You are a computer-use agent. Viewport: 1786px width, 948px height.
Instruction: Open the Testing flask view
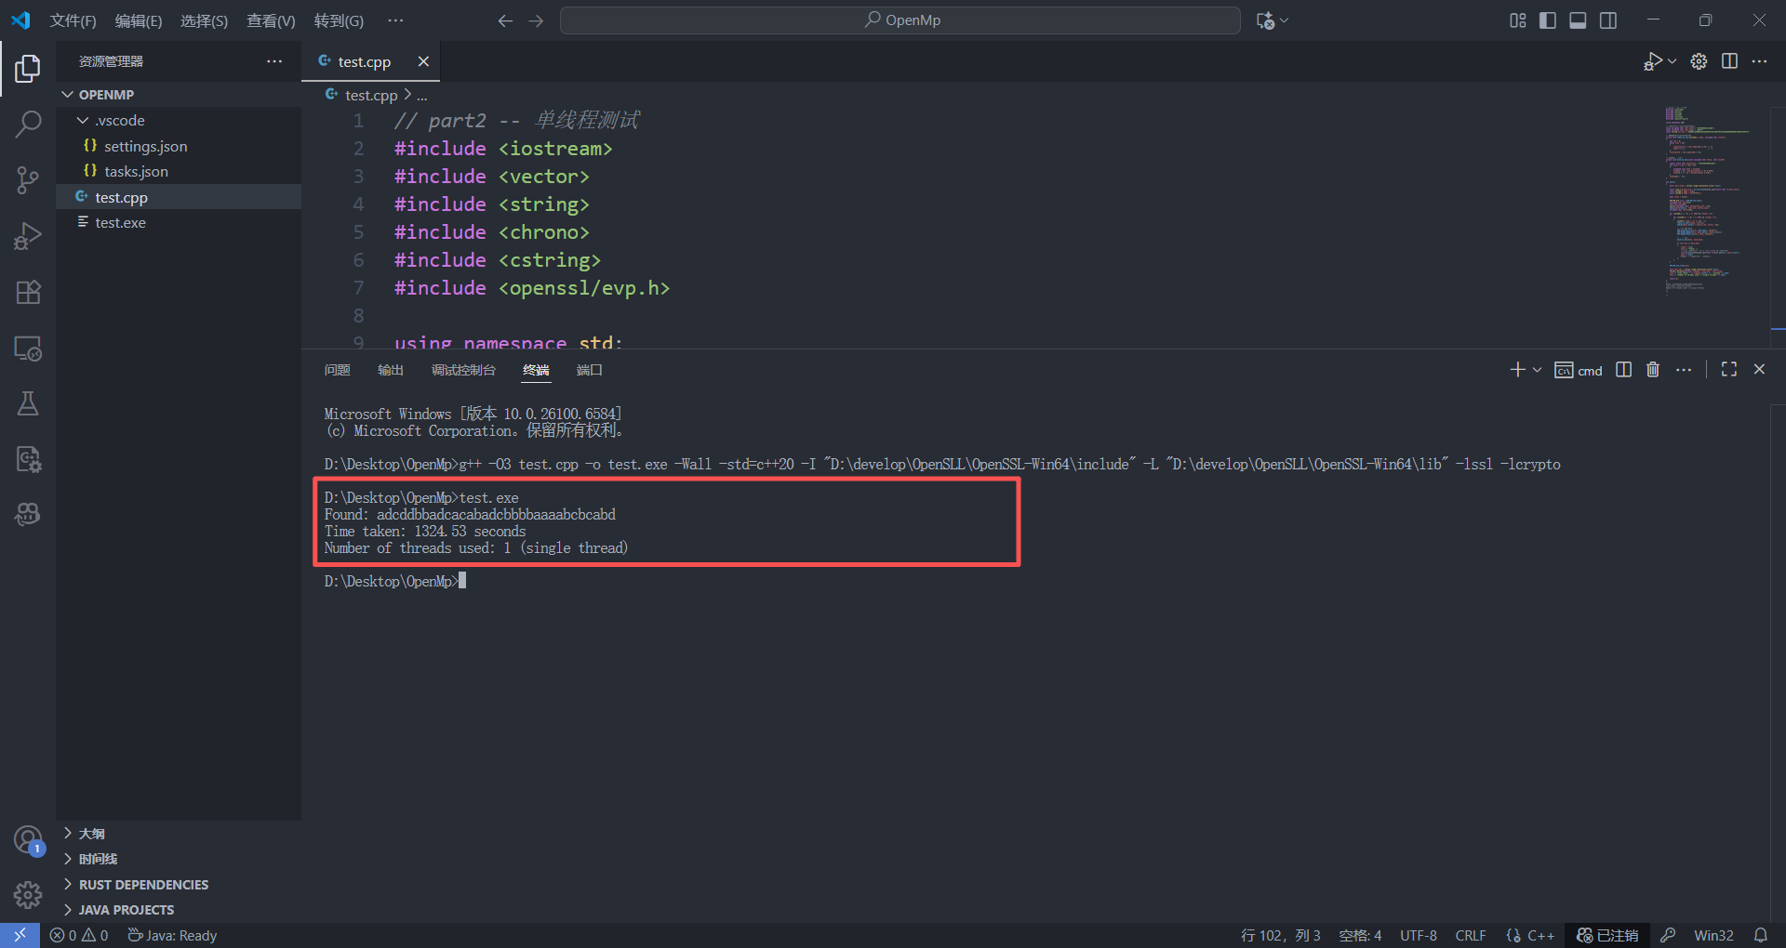point(28,403)
